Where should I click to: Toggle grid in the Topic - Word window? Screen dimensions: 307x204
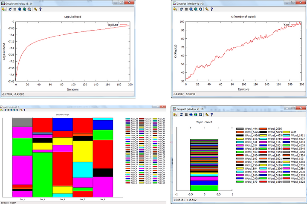(x=186, y=115)
